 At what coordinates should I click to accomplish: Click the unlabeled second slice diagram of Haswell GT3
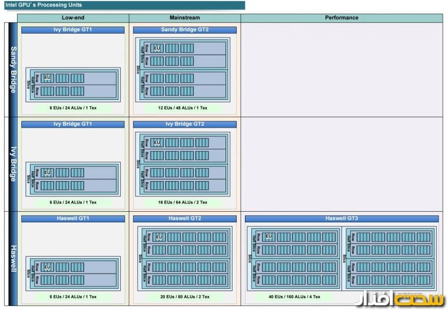point(389,259)
